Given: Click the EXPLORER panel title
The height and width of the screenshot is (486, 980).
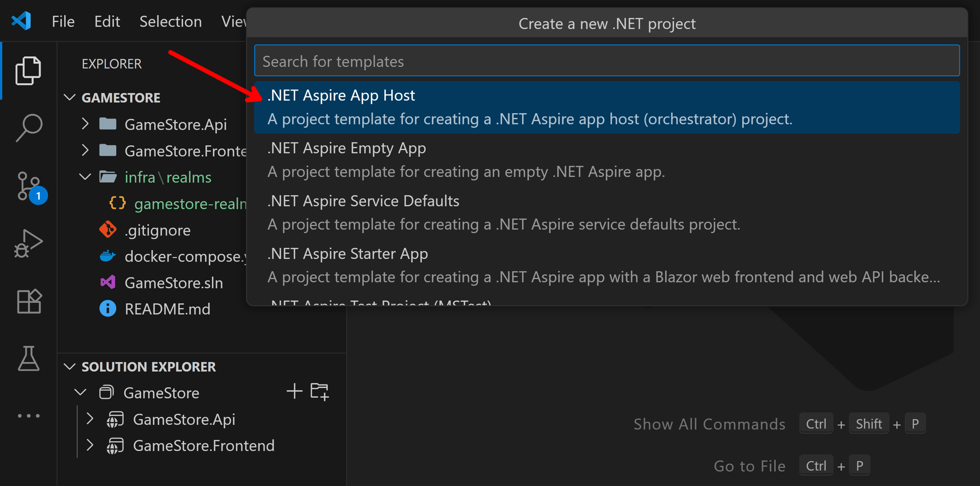Looking at the screenshot, I should click(x=111, y=64).
